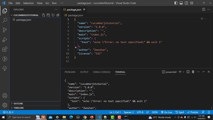This screenshot has width=213, height=120.
Task: Open the View menu
Action: [x=40, y=3]
